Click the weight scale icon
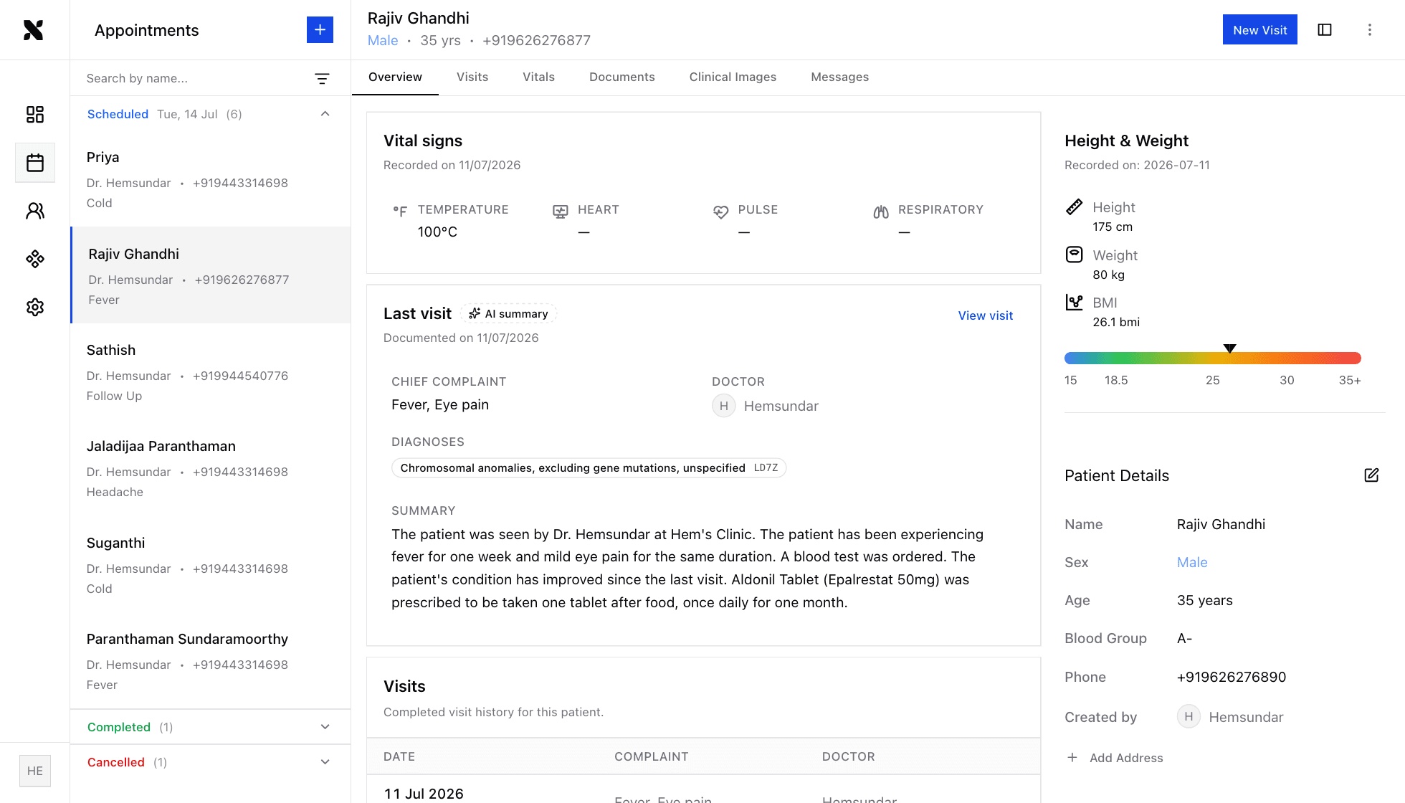 point(1074,255)
